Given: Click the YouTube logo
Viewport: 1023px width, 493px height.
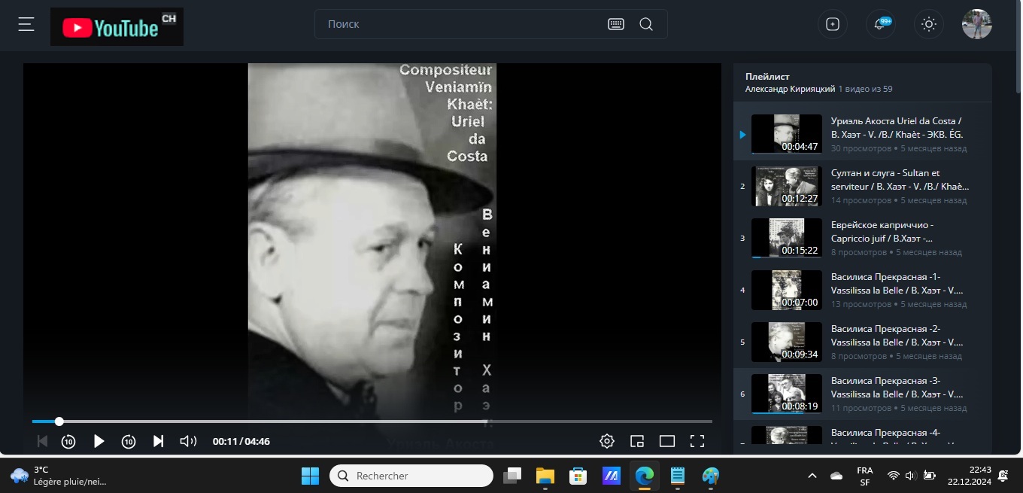Looking at the screenshot, I should click(117, 27).
